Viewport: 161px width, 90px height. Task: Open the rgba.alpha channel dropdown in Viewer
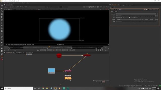(x=13, y=7)
